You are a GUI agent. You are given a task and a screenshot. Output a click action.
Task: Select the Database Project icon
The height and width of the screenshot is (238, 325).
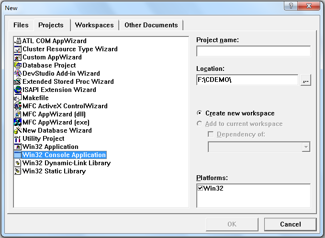tap(18, 65)
